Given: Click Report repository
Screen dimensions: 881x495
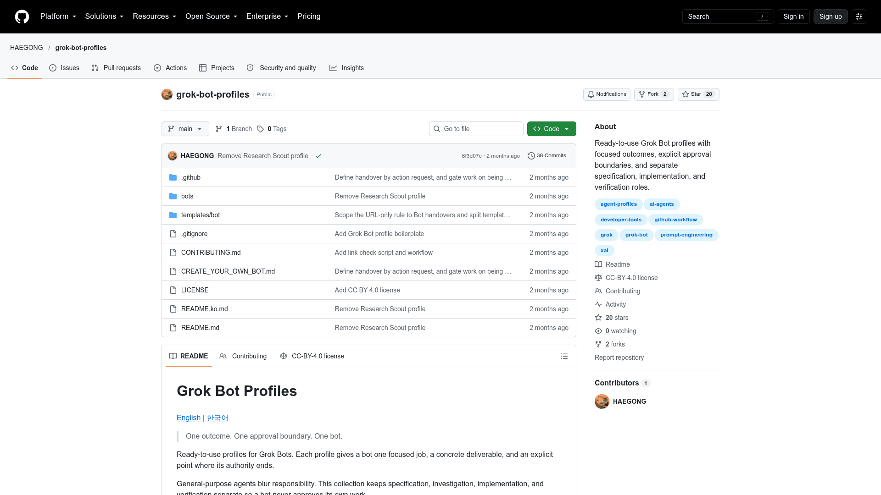Looking at the screenshot, I should 619,357.
